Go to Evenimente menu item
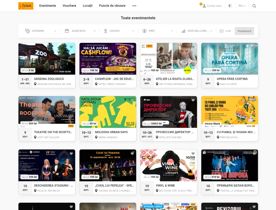Image resolution: width=276 pixels, height=210 pixels. (48, 6)
